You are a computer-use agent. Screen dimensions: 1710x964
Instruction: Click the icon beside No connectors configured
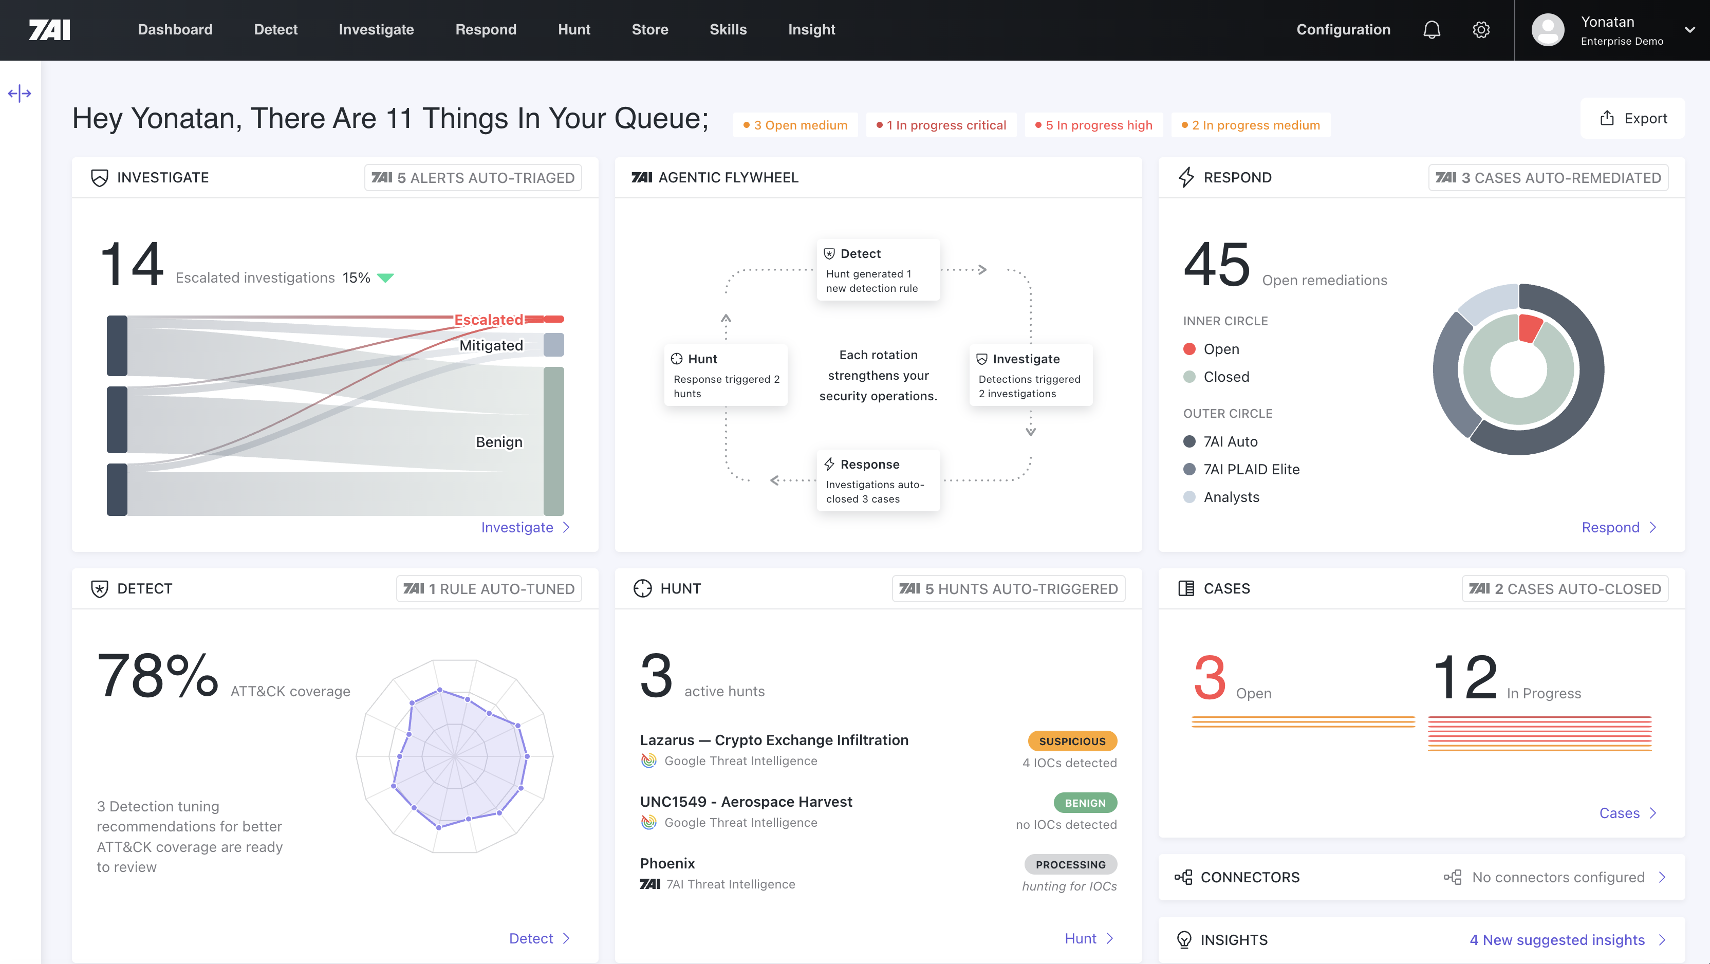(x=1453, y=877)
